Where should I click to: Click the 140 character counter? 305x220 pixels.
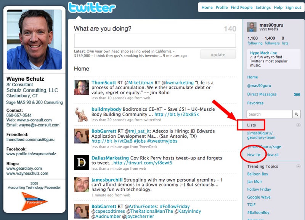coord(230,29)
